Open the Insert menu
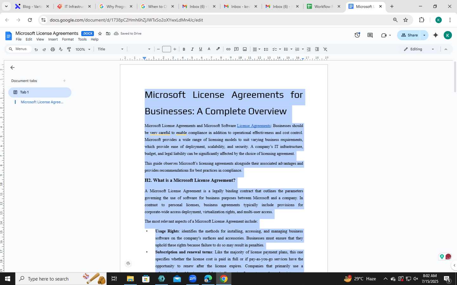Image resolution: width=457 pixels, height=285 pixels. coord(53,40)
